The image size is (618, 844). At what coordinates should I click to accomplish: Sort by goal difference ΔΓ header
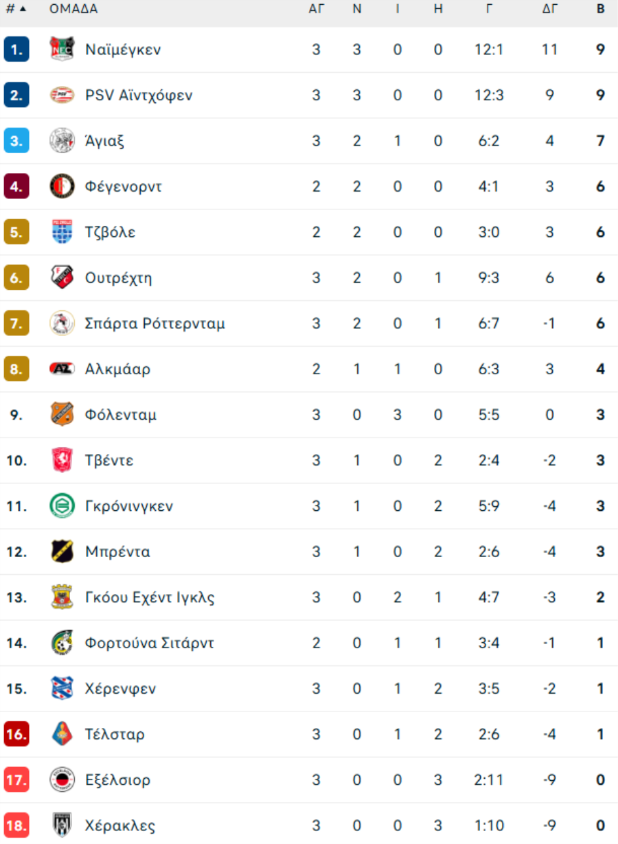tap(549, 9)
